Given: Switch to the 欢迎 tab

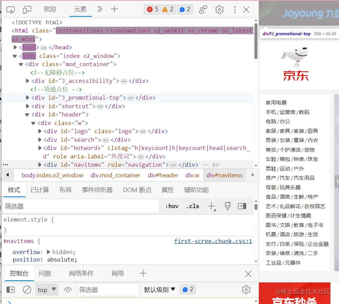Looking at the screenshot, I should (x=50, y=9).
